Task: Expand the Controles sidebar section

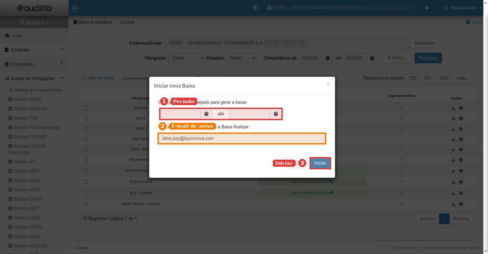Action: coord(34,50)
